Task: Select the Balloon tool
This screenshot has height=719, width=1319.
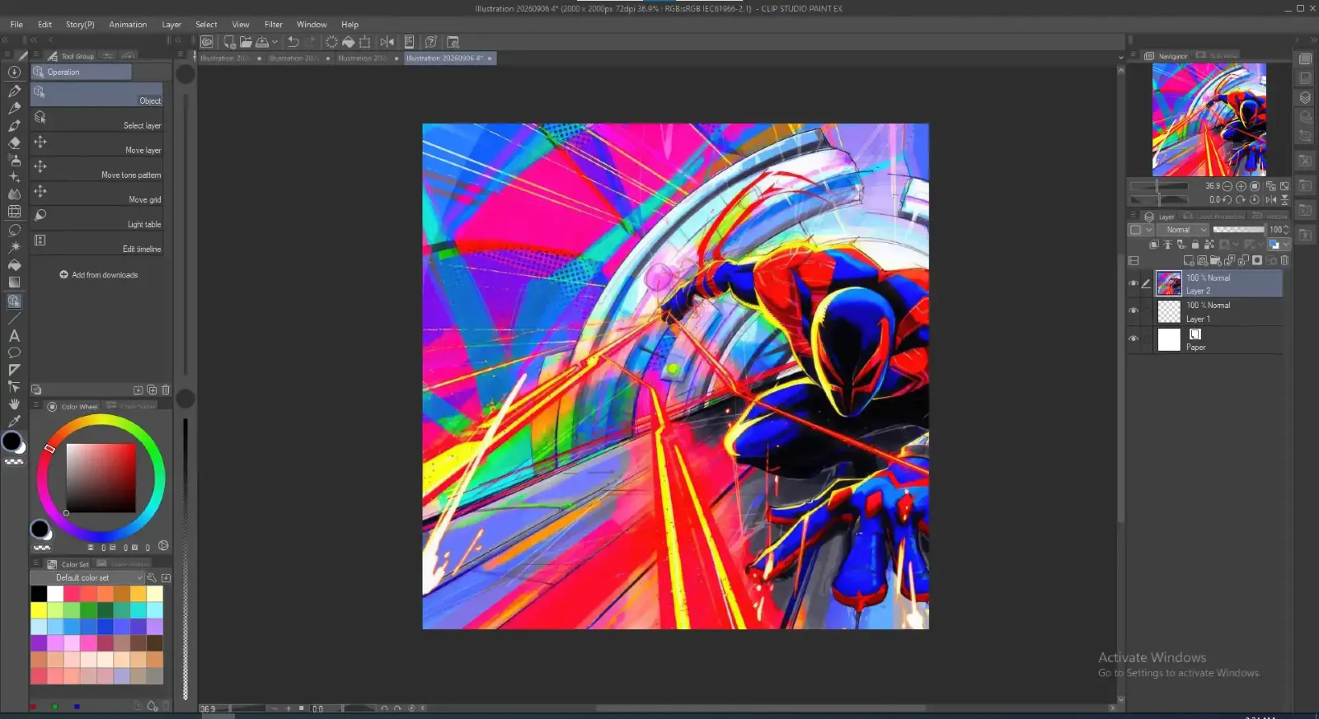Action: click(14, 352)
